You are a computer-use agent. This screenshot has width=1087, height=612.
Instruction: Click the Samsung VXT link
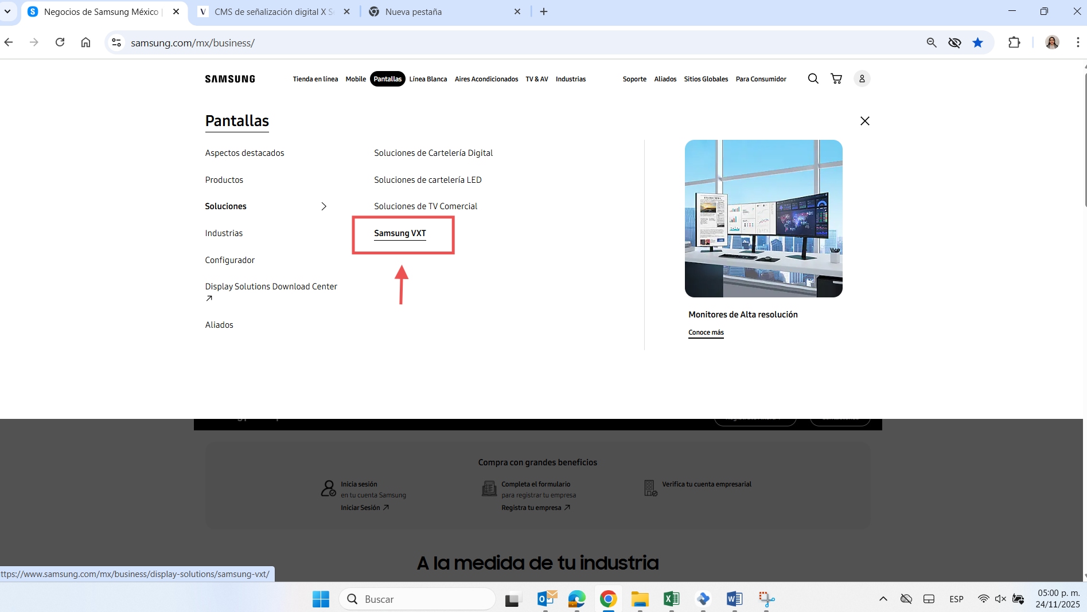click(x=400, y=233)
